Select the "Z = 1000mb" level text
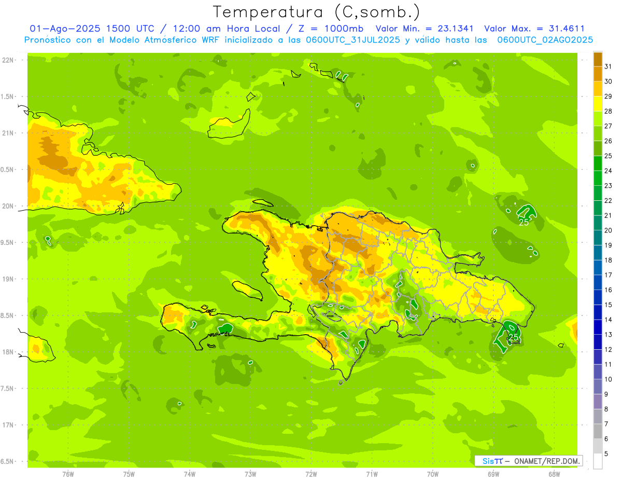This screenshot has height=481, width=622. click(x=329, y=29)
